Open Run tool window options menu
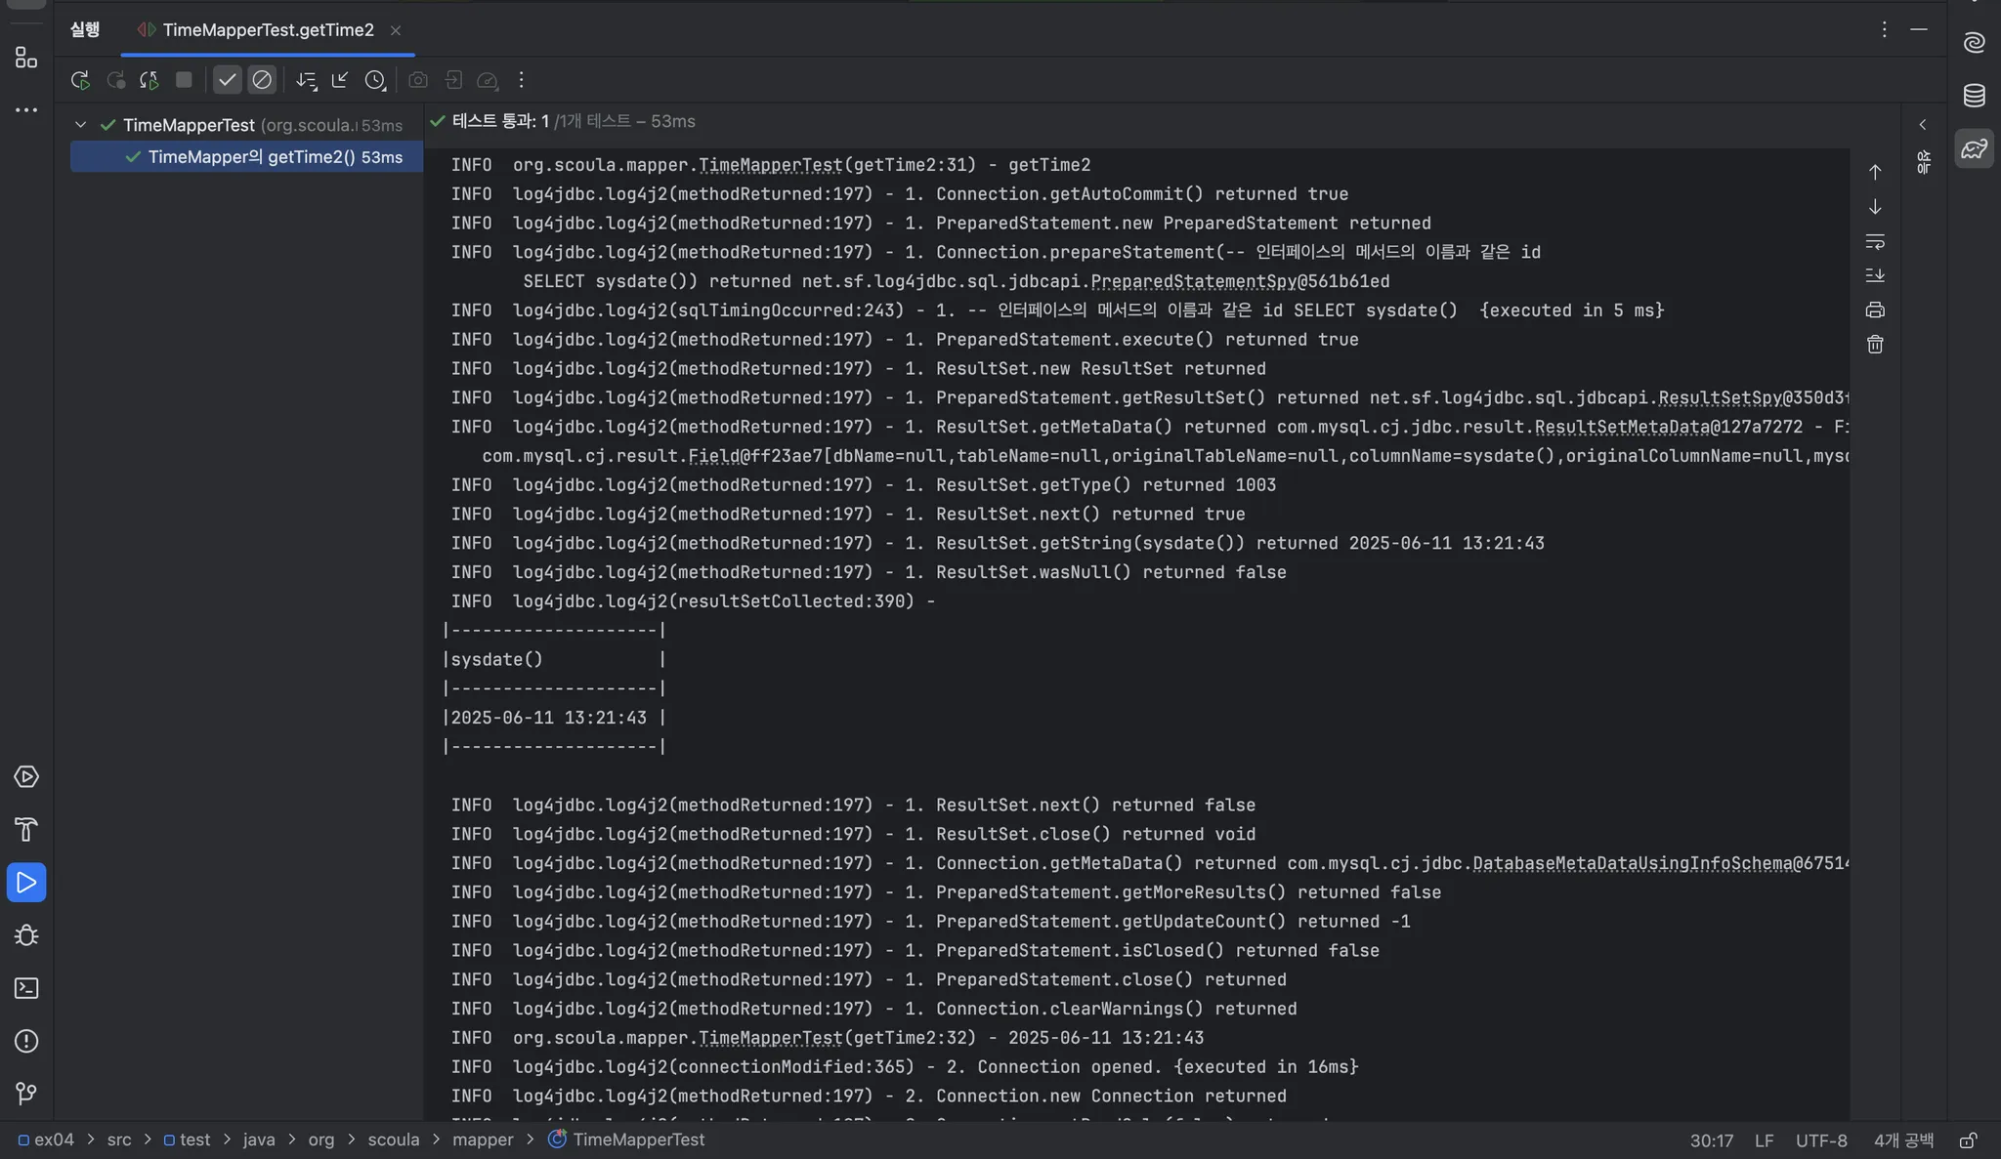This screenshot has height=1159, width=2001. click(1884, 29)
